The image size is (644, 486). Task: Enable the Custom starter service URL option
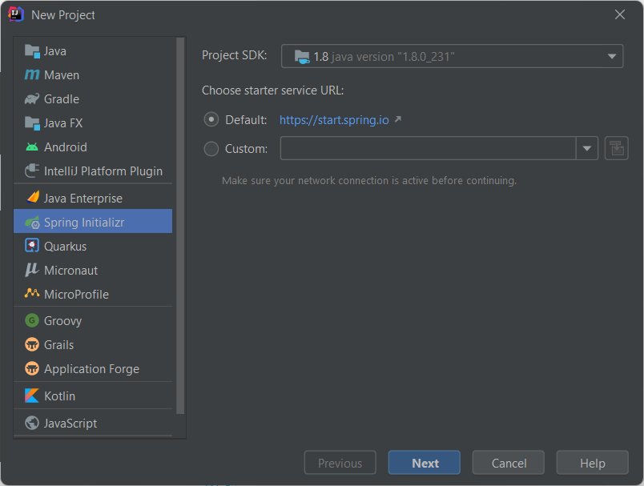211,147
